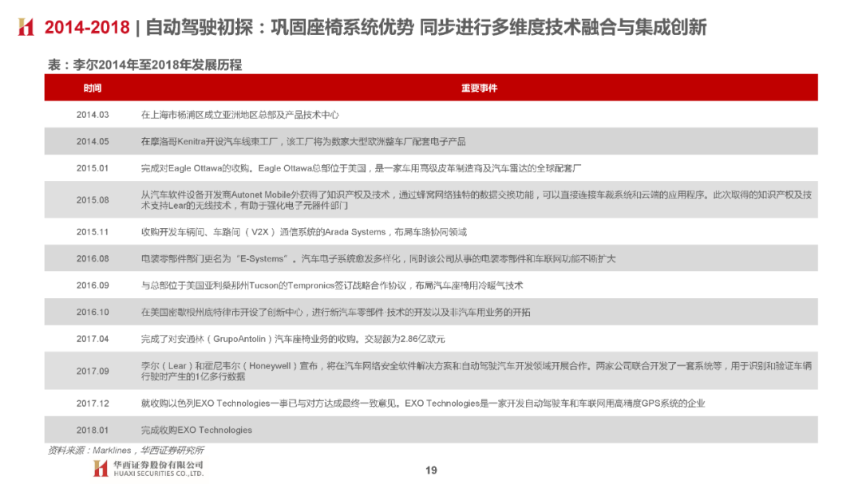Select the date cell 2016.08
Screen dimensions: 862x484
[x=93, y=258]
